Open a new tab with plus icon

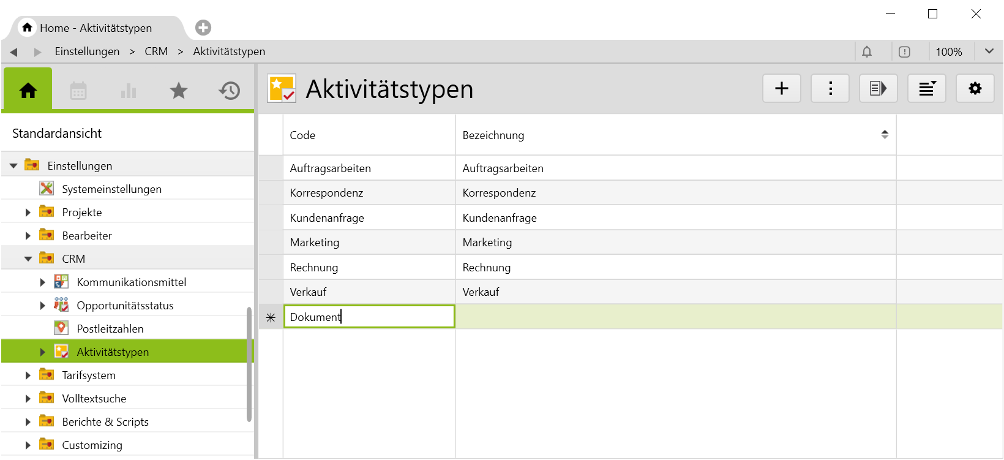(x=203, y=28)
